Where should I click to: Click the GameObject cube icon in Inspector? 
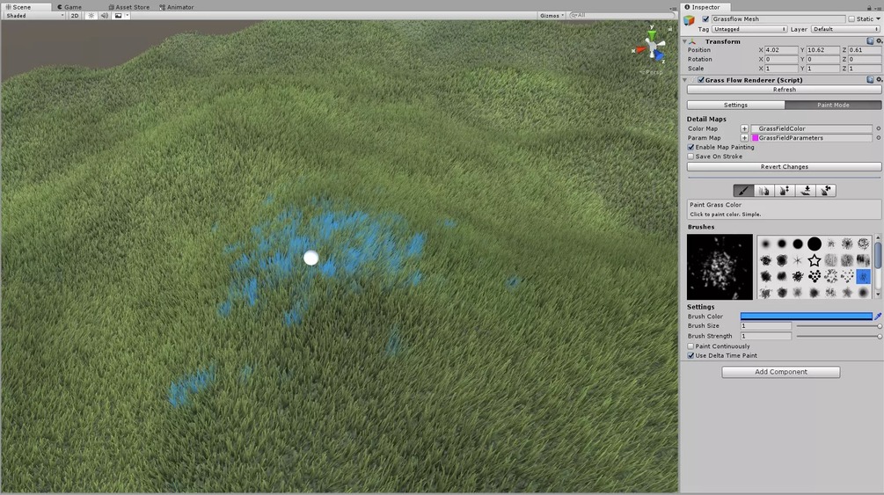690,20
